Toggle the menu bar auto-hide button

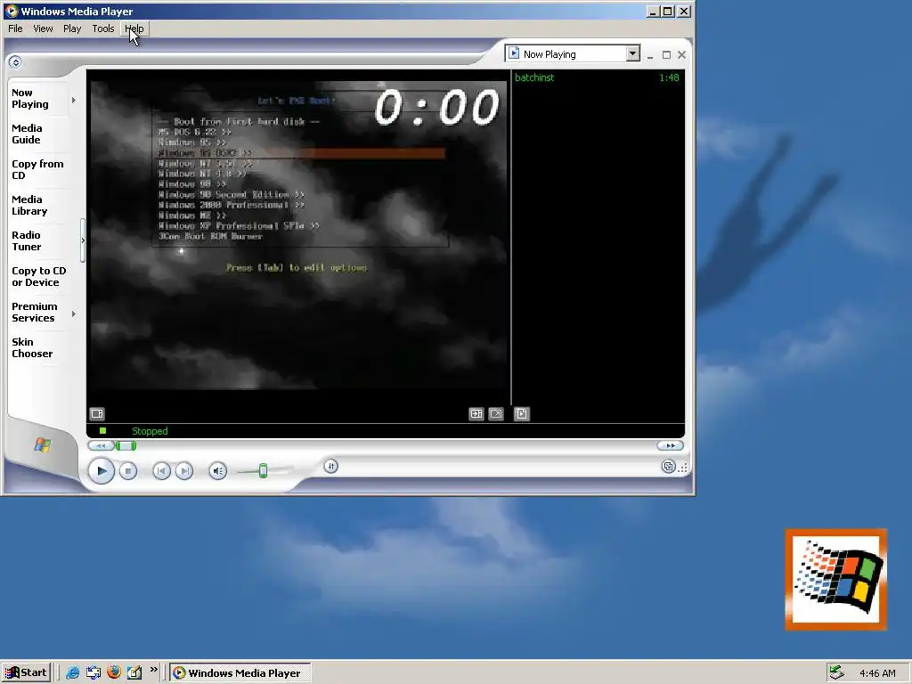point(15,62)
